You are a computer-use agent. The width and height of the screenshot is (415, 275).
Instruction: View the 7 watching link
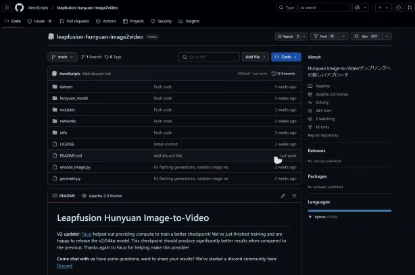pos(321,119)
